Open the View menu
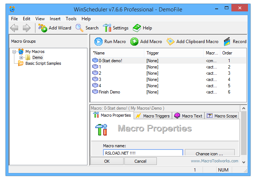Viewport: 255px width, 180px height. tap(40, 19)
